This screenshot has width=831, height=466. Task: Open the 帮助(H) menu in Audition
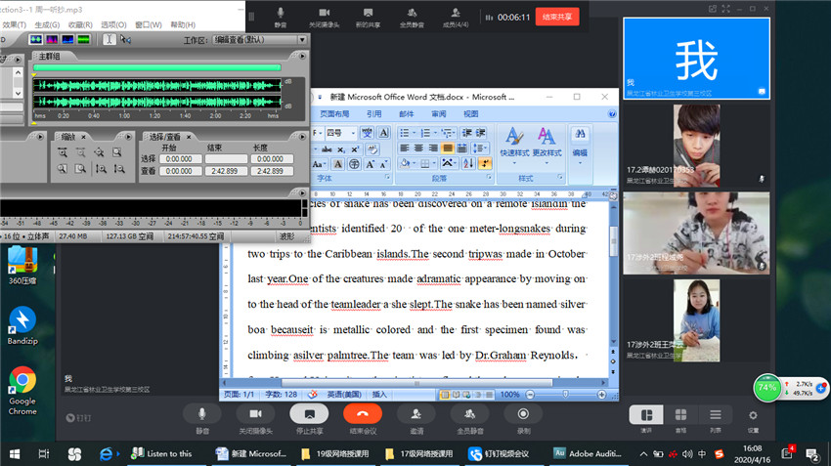[183, 24]
